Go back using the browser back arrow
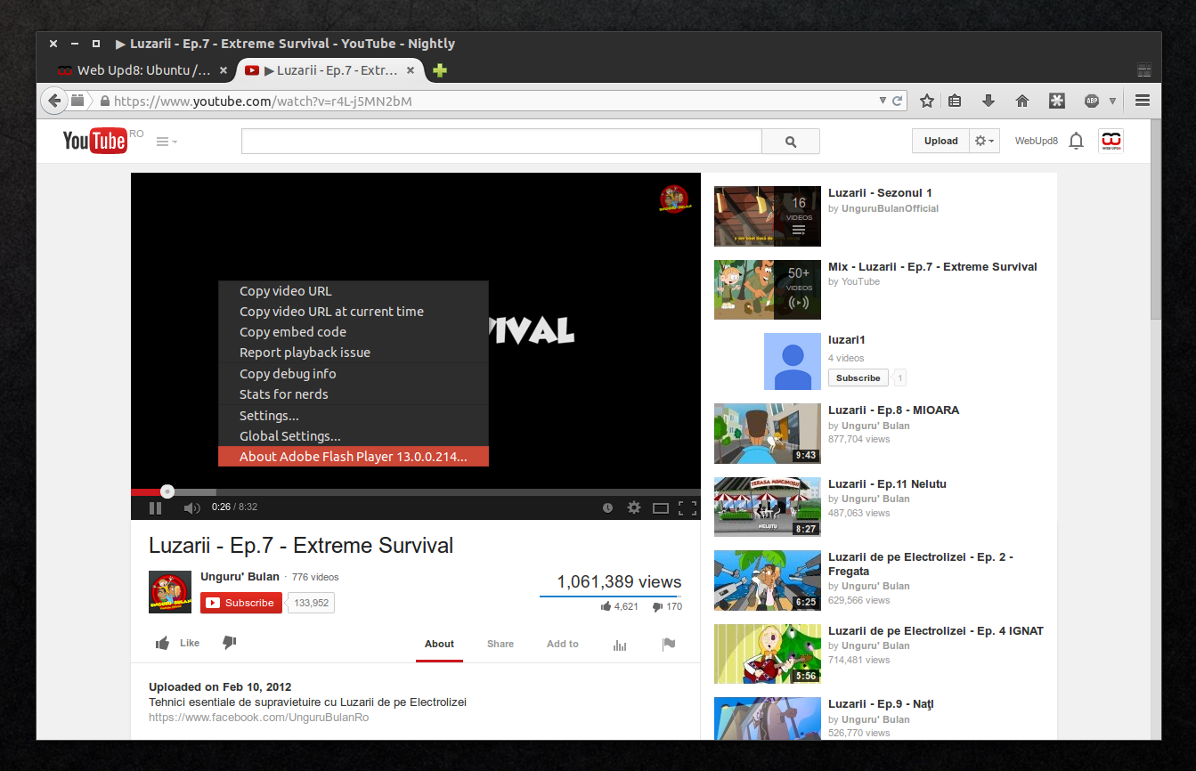Image resolution: width=1196 pixels, height=771 pixels. [x=54, y=101]
